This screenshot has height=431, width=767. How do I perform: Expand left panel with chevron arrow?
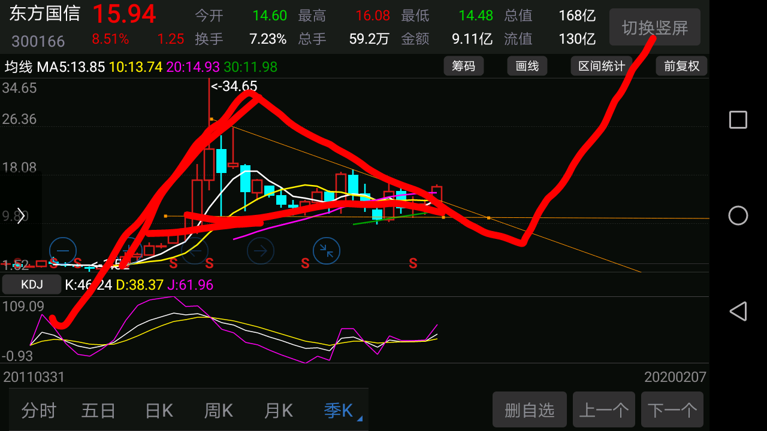coord(21,216)
